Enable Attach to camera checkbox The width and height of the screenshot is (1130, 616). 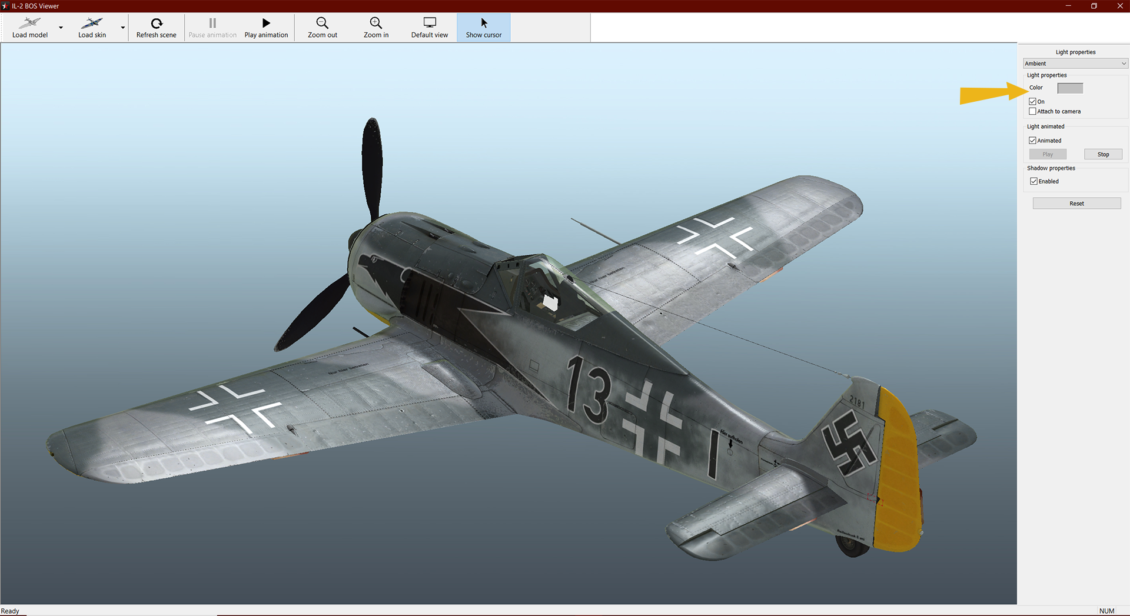[x=1032, y=111]
